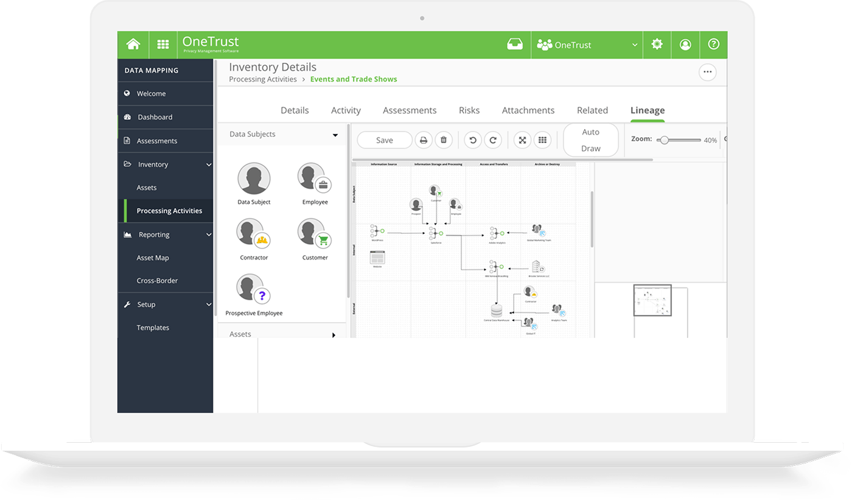The image size is (852, 500).
Task: Click the trash delete icon
Action: pos(444,140)
